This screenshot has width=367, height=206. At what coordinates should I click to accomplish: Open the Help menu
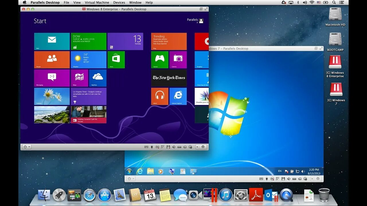click(x=149, y=3)
